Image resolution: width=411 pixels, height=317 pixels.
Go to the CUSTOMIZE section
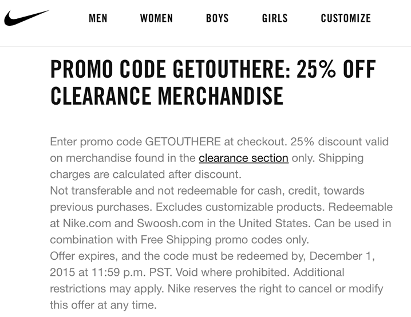tap(346, 18)
